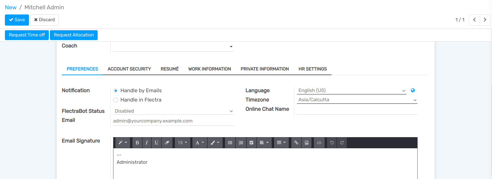Click the Request Allocation button
The height and width of the screenshot is (179, 492).
pyautogui.click(x=74, y=35)
